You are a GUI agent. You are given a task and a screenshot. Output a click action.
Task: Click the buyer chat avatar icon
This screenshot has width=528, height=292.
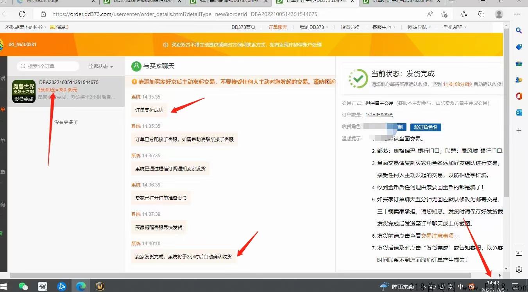coord(136,66)
